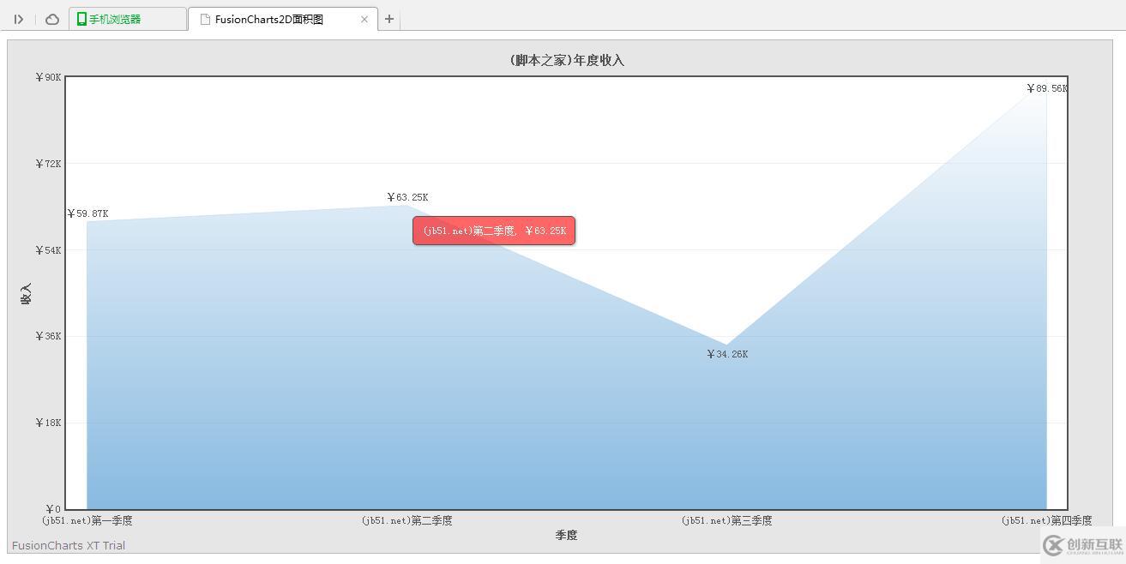
Task: Click the cloud sync icon
Action: (51, 18)
